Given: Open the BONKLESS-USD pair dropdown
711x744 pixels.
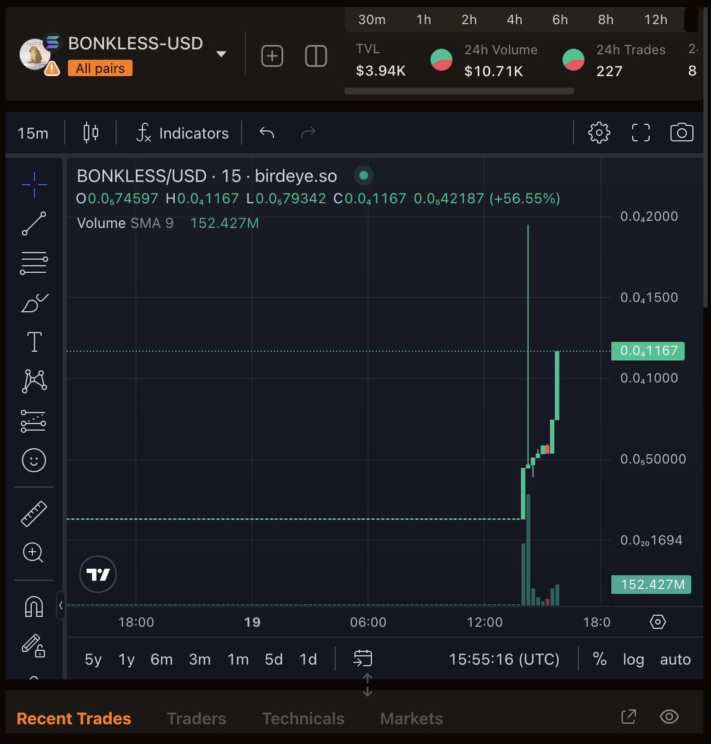Looking at the screenshot, I should click(221, 54).
